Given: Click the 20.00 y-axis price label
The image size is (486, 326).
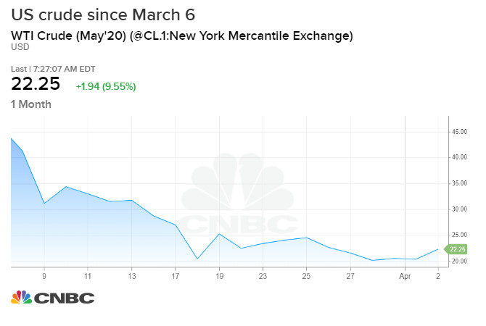Looking at the screenshot, I should click(x=458, y=262).
